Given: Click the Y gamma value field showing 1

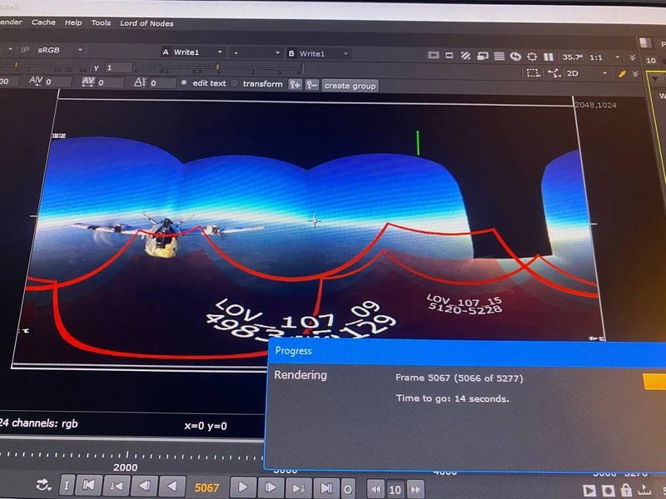Looking at the screenshot, I should 118,67.
